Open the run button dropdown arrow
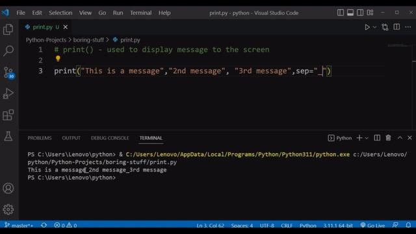416x234 pixels. point(374,27)
